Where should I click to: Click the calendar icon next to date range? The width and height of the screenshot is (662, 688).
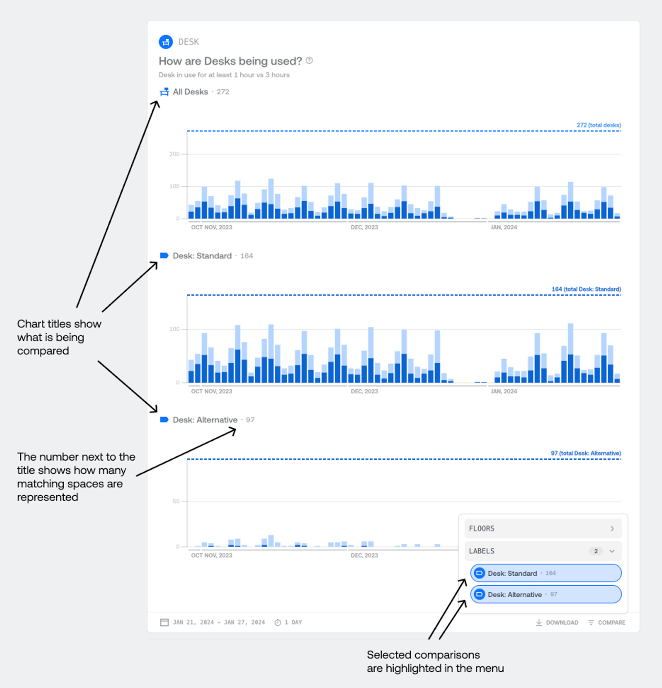[164, 622]
